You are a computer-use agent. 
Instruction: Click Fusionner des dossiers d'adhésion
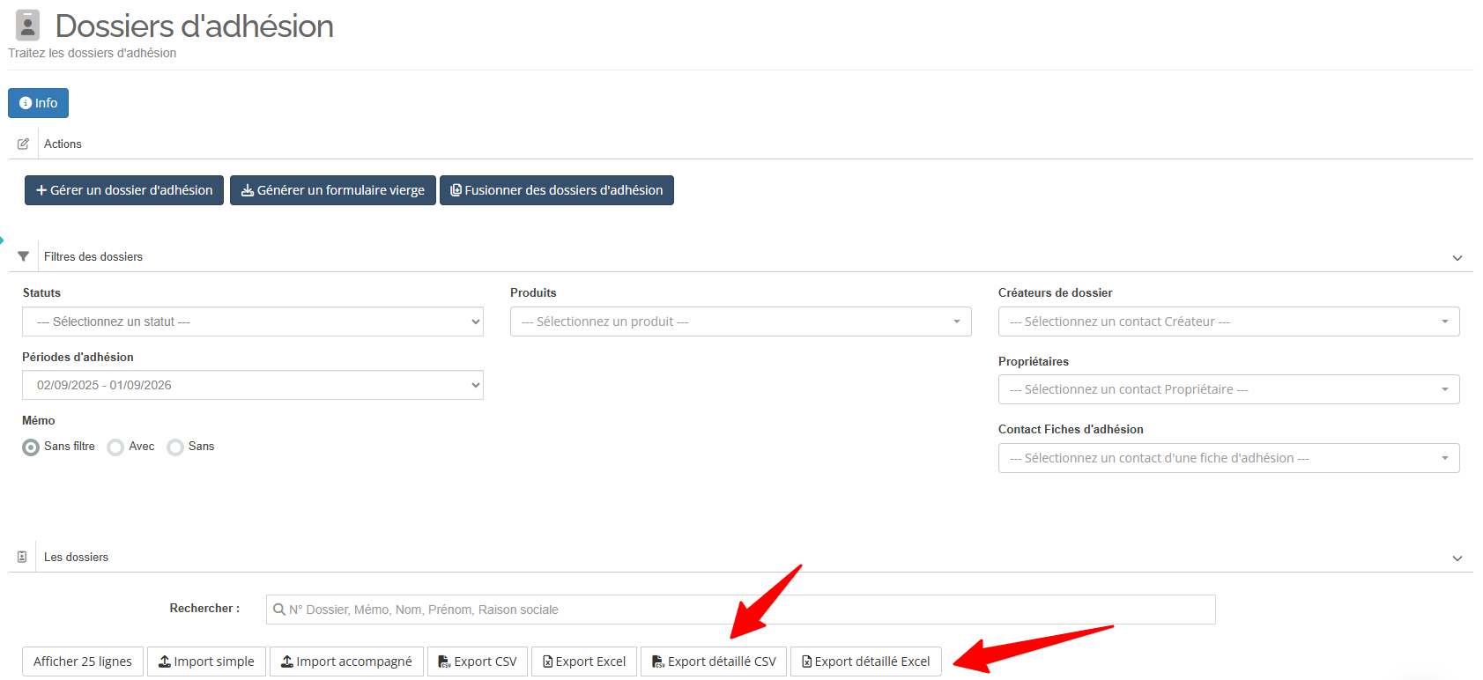point(556,190)
